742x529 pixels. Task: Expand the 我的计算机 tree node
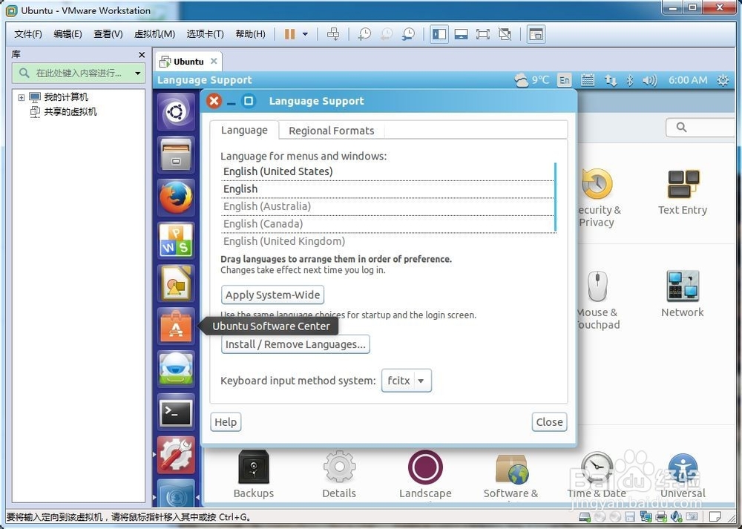[22, 97]
